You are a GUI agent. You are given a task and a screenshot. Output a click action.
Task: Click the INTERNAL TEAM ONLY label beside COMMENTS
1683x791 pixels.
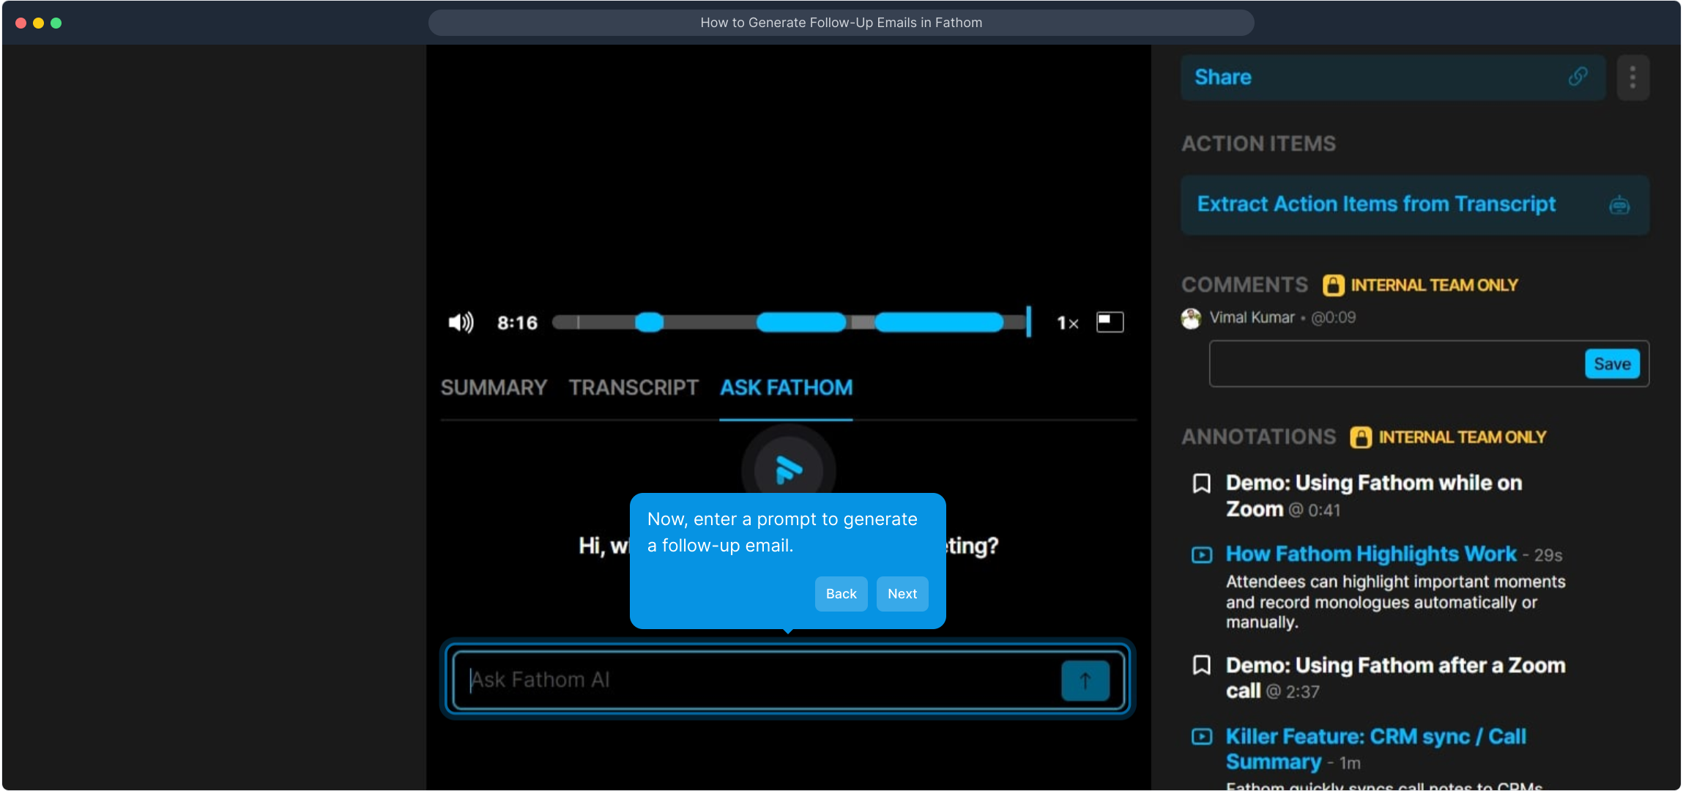click(1434, 285)
